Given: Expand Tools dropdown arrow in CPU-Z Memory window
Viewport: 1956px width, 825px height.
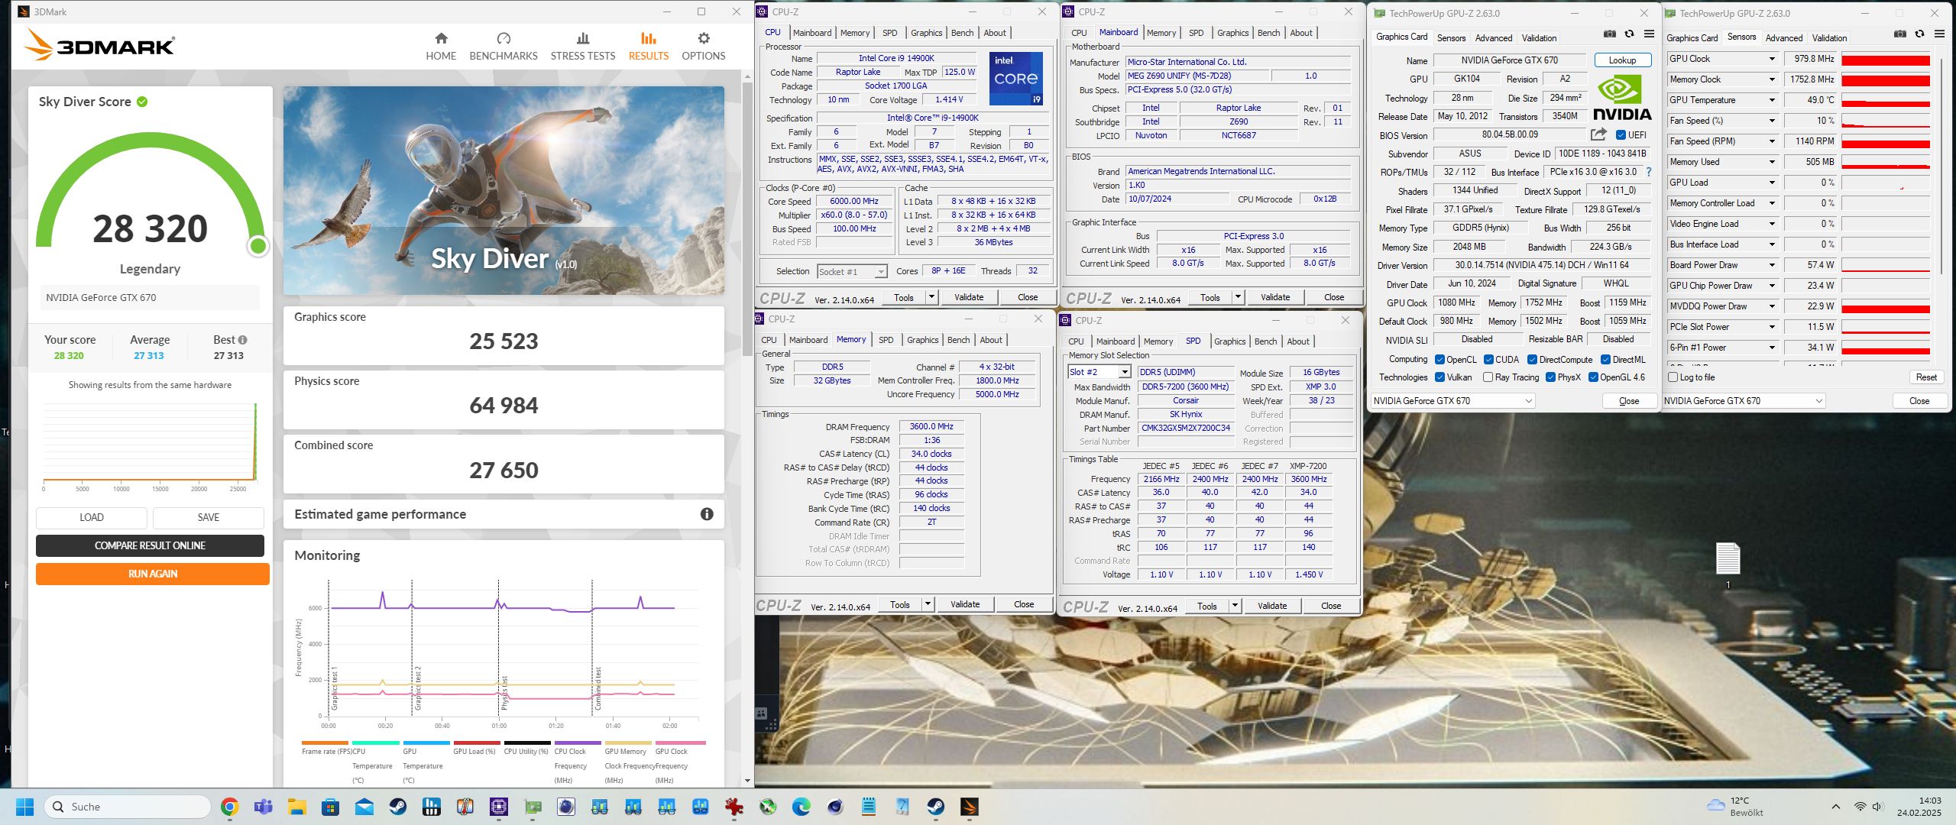Looking at the screenshot, I should (928, 604).
